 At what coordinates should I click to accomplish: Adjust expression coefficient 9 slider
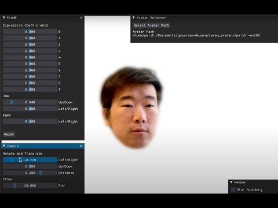point(30,90)
